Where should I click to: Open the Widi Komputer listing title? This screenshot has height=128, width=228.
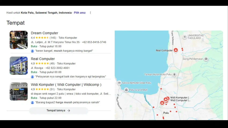click(x=66, y=85)
